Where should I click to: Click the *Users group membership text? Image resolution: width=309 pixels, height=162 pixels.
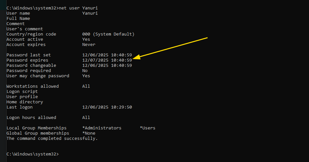click(148, 128)
